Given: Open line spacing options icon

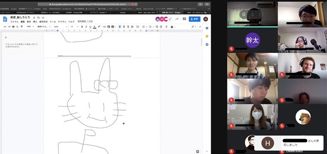Looking at the screenshot, I should (x=138, y=27).
